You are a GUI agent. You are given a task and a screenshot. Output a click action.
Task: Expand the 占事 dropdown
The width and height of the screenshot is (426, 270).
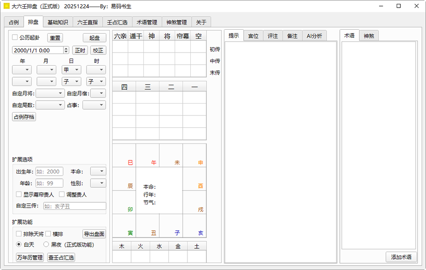click(94, 105)
